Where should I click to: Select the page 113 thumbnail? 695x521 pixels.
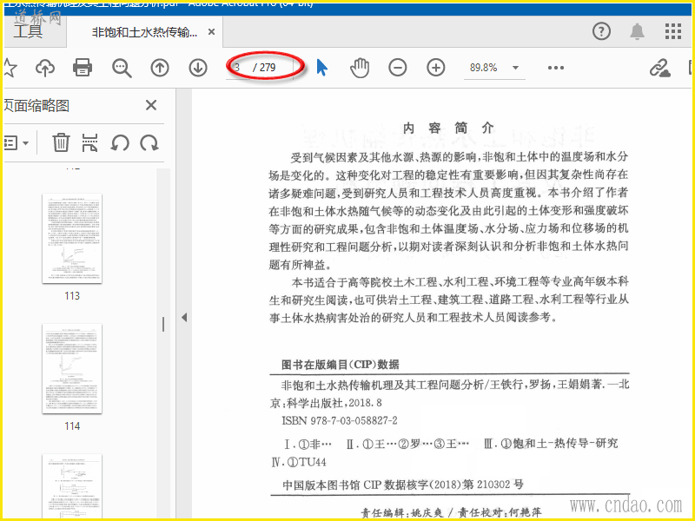coord(72,238)
